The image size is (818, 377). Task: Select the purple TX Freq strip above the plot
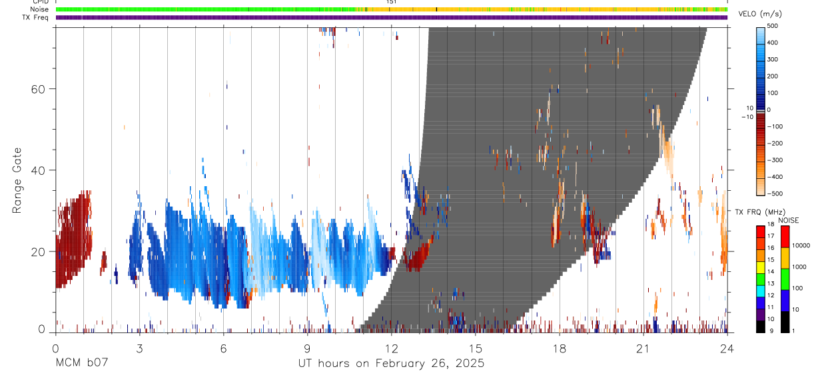coord(392,17)
